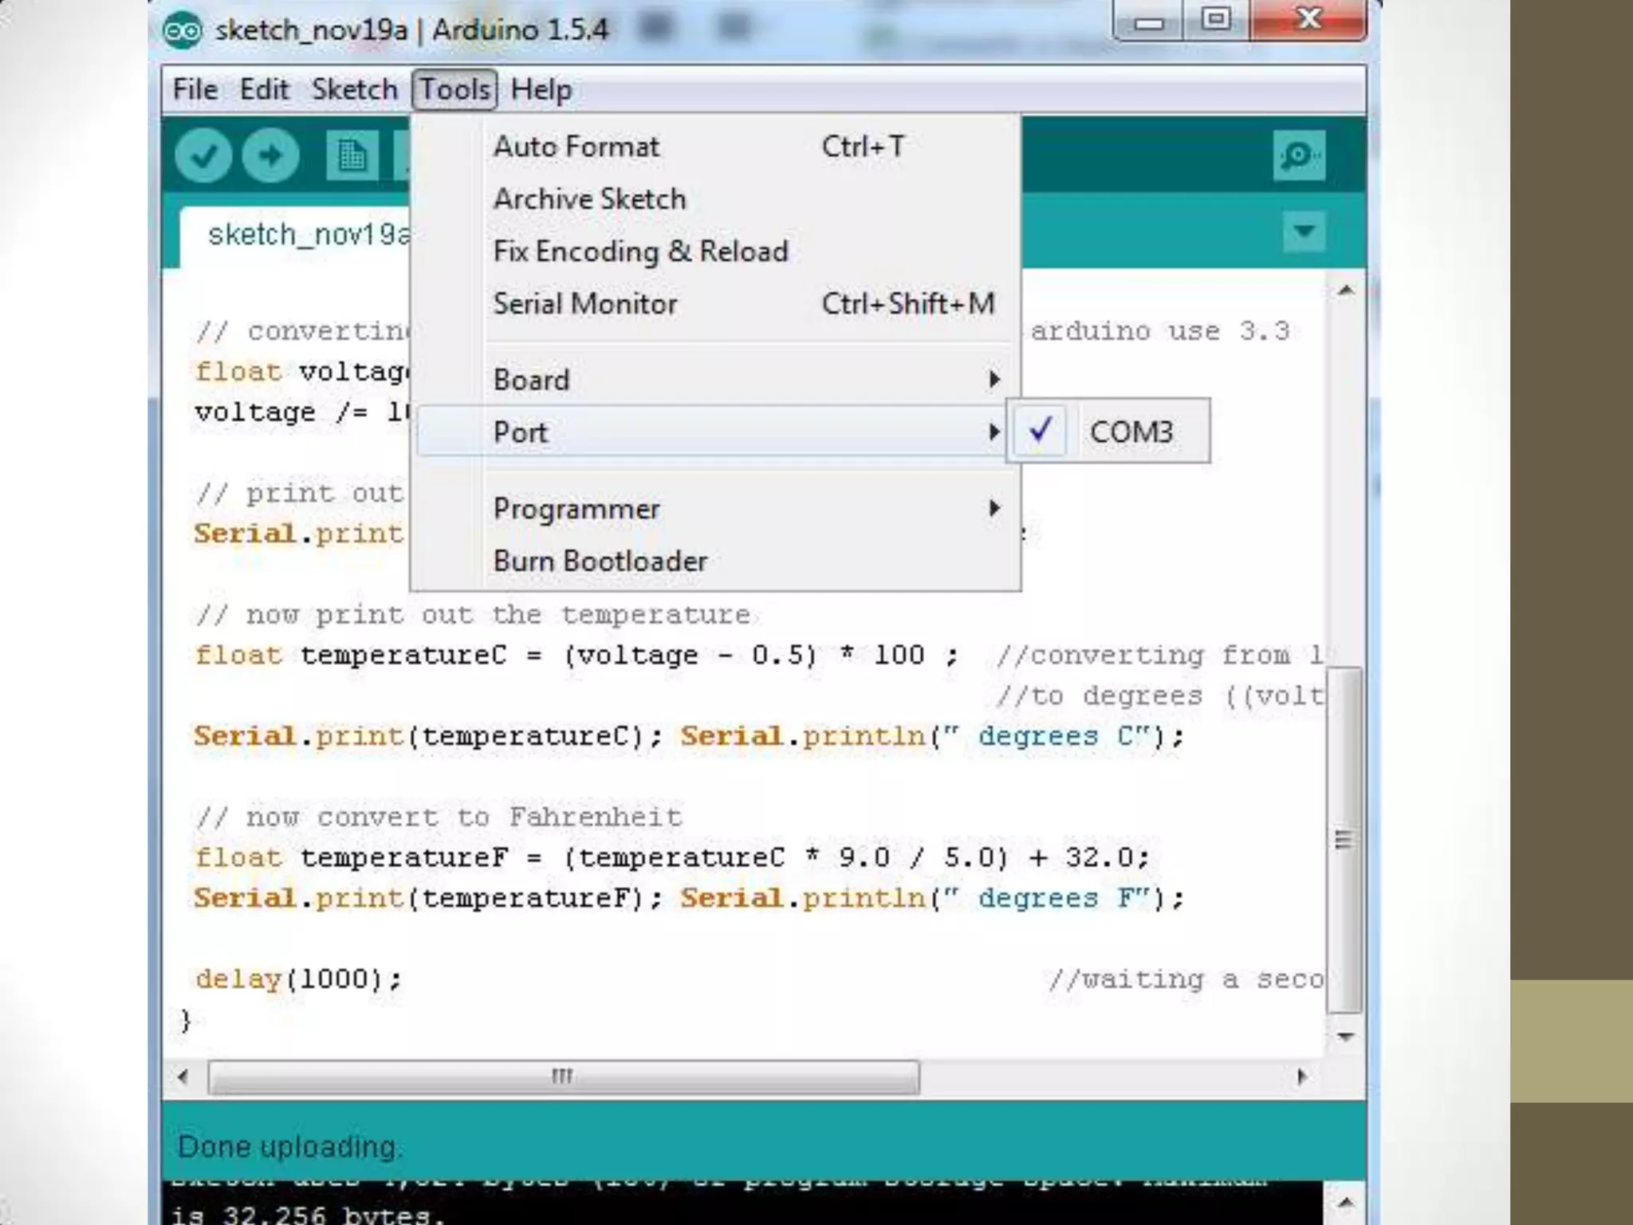Click the horizontal scroll left arrow

[183, 1077]
